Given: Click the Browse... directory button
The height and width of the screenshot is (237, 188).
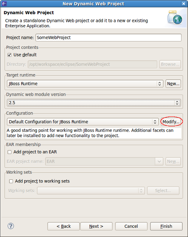Looking at the screenshot, I should [x=170, y=65].
